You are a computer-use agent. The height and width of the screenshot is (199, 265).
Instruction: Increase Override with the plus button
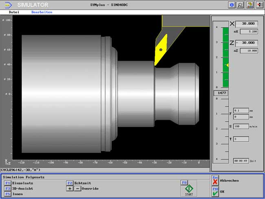click(x=70, y=189)
